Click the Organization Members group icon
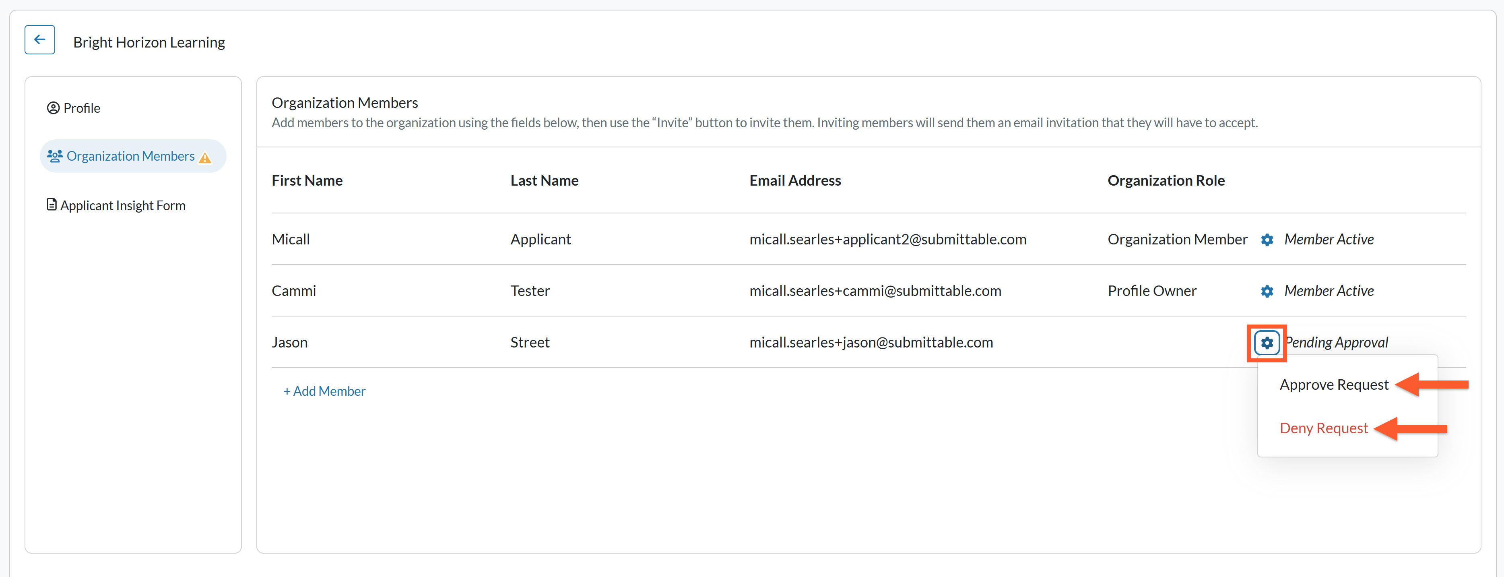This screenshot has width=1504, height=577. tap(55, 156)
